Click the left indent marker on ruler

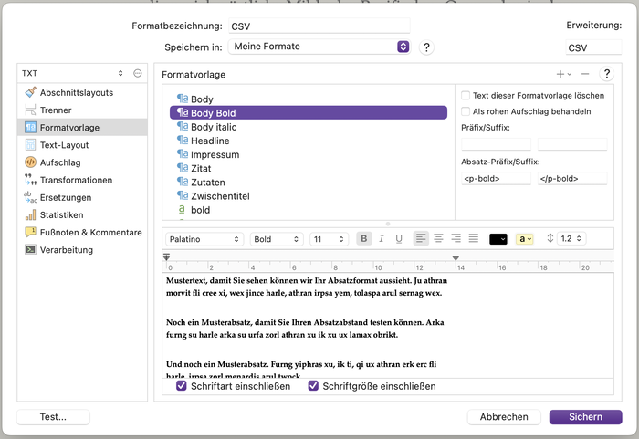coord(166,257)
